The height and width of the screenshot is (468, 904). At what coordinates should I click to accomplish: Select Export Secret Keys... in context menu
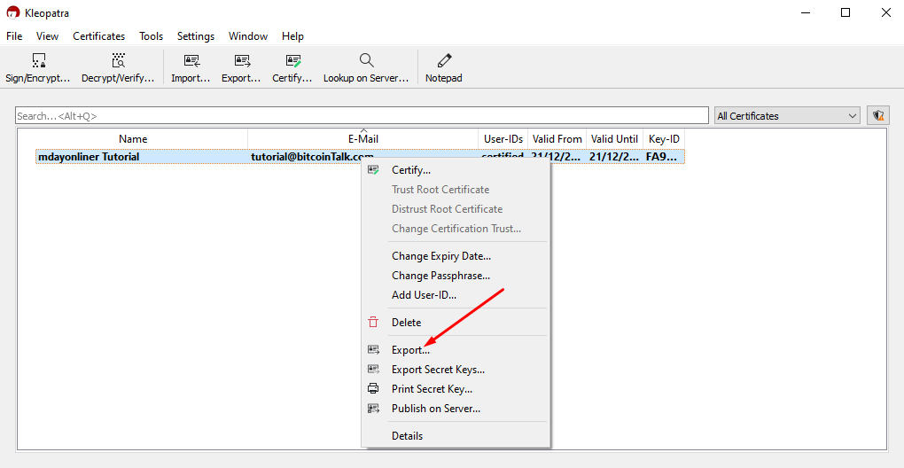coord(456,370)
